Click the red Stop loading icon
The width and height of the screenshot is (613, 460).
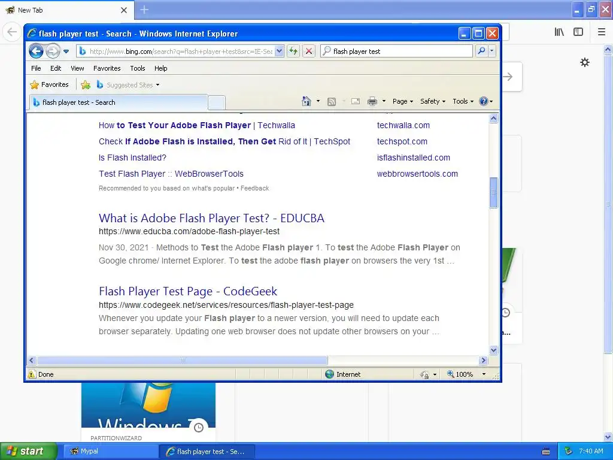(309, 51)
